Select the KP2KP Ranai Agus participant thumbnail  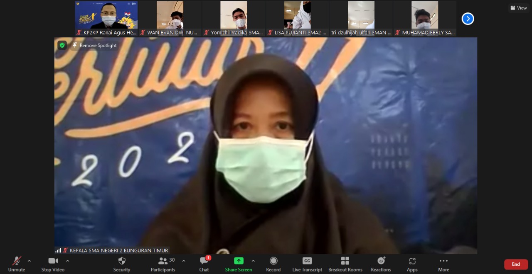106,19
